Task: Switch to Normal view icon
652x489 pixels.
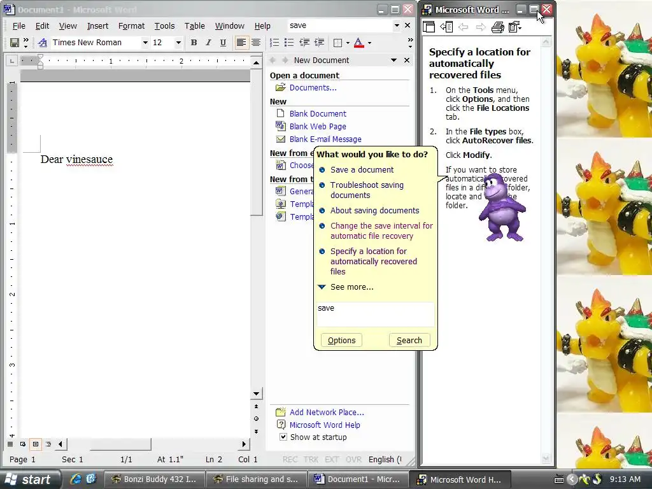Action: coord(10,444)
